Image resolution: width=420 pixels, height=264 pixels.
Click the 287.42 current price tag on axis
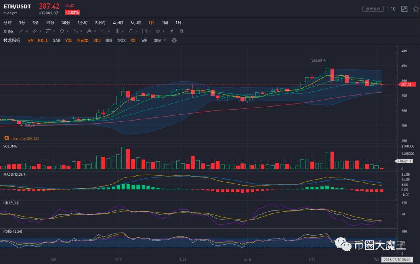tap(407, 84)
